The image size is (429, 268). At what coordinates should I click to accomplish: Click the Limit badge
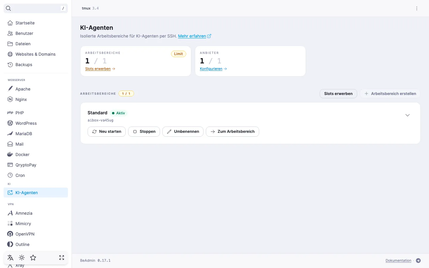click(x=178, y=54)
